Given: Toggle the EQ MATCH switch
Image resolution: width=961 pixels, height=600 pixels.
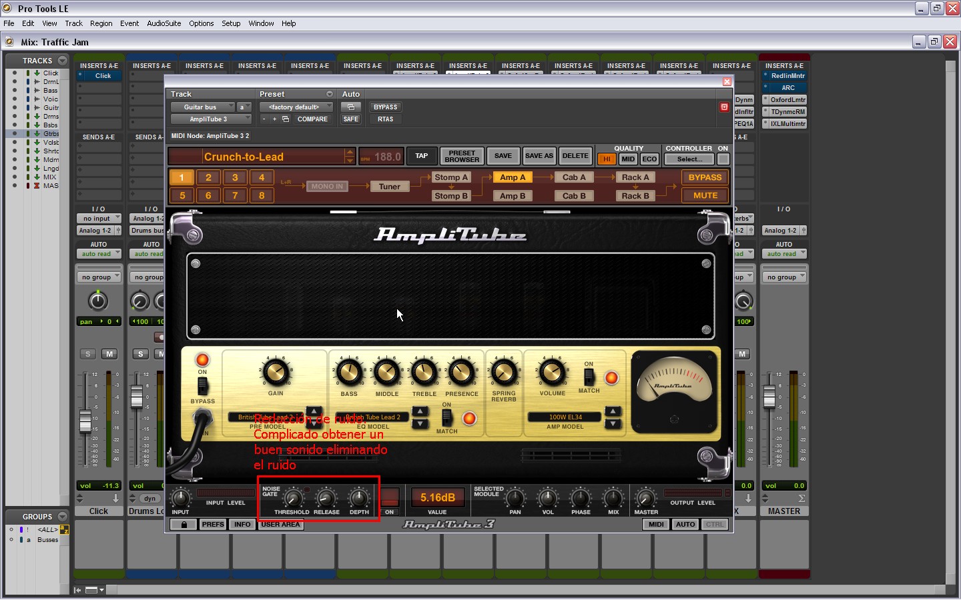Looking at the screenshot, I should click(x=446, y=418).
